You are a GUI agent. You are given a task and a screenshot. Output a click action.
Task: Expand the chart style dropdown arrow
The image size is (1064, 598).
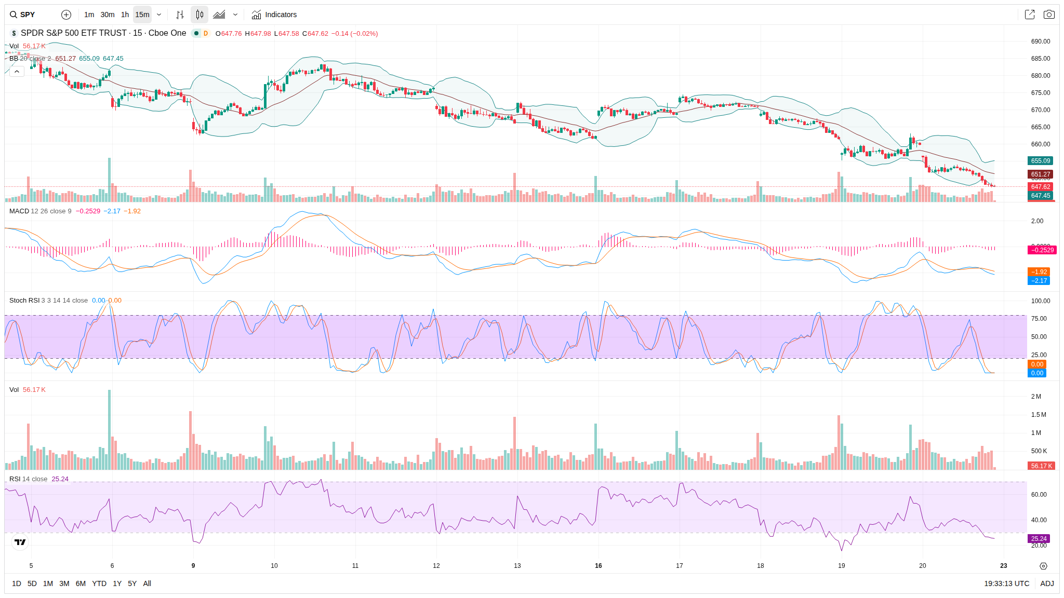click(235, 15)
